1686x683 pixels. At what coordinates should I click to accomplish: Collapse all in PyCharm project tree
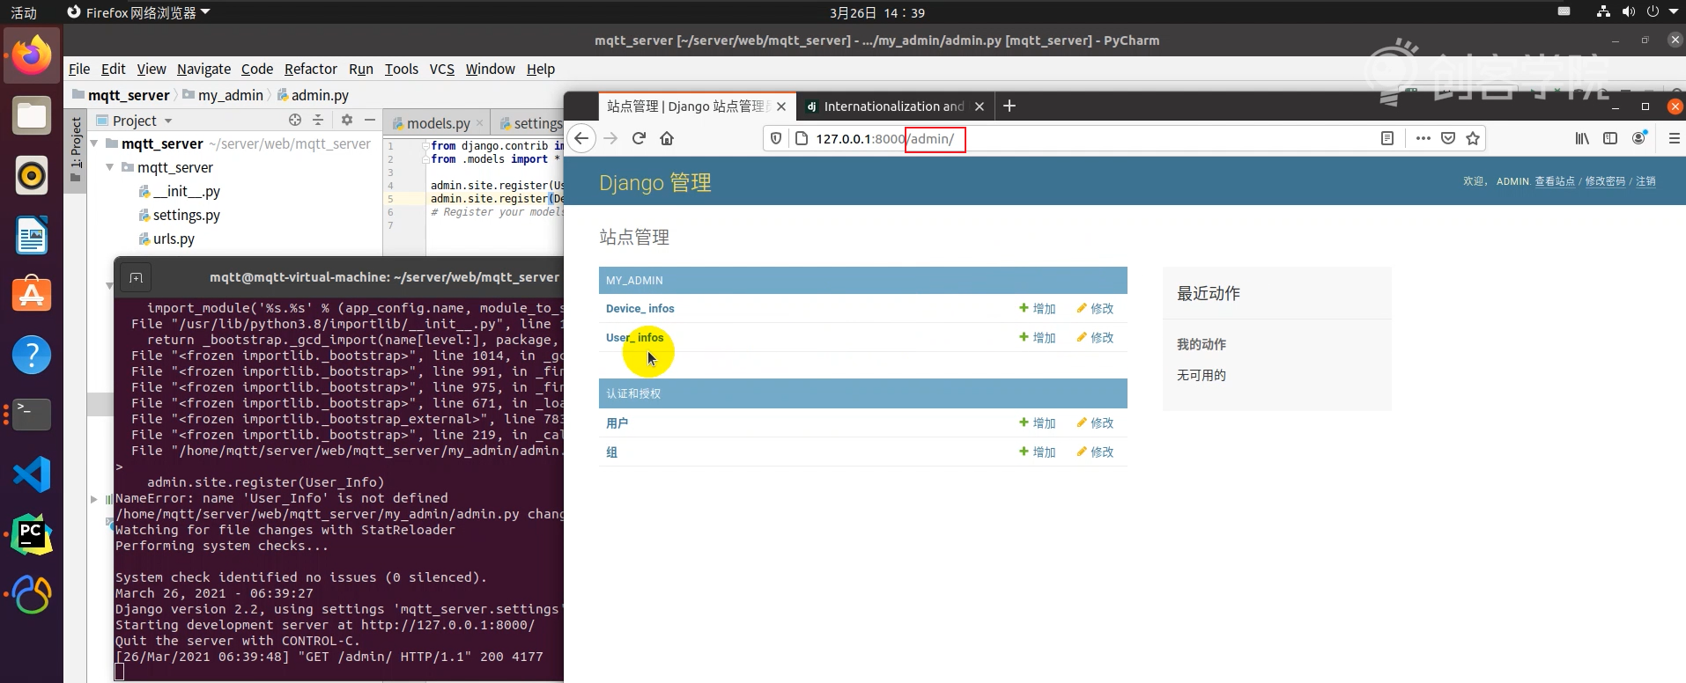tap(318, 120)
